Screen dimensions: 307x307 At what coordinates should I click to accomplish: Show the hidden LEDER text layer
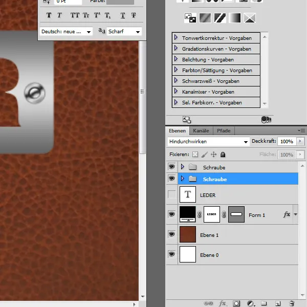point(171,195)
